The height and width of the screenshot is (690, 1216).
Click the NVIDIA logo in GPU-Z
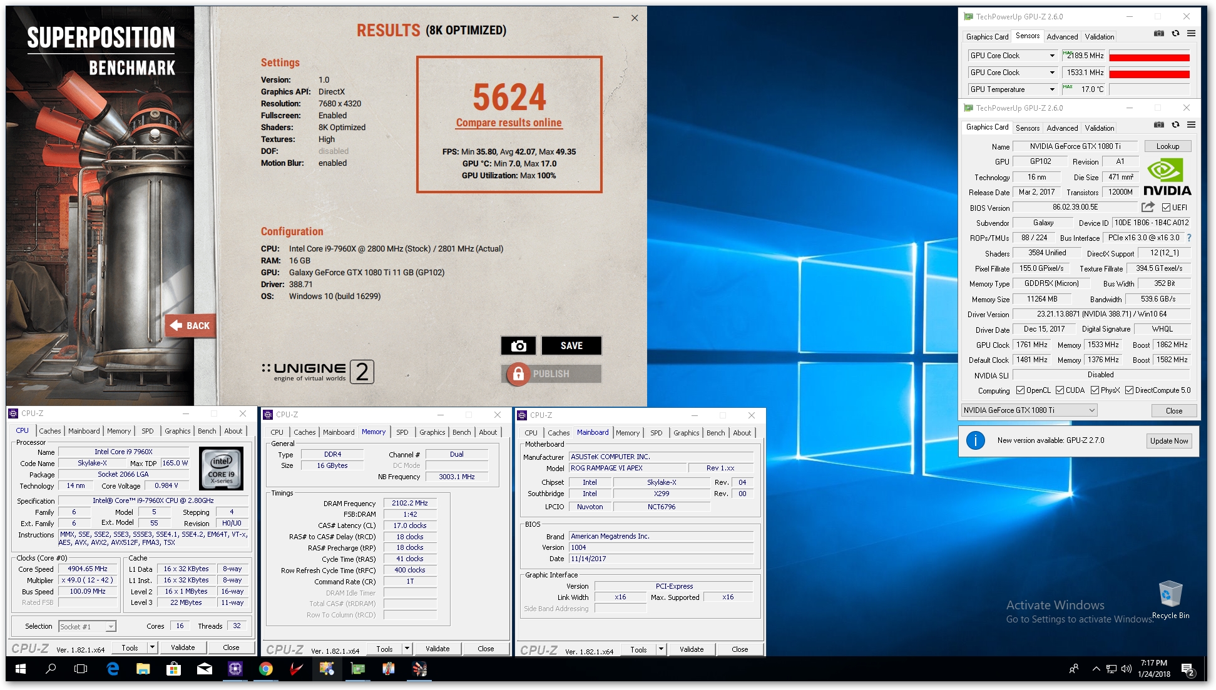[x=1167, y=177]
